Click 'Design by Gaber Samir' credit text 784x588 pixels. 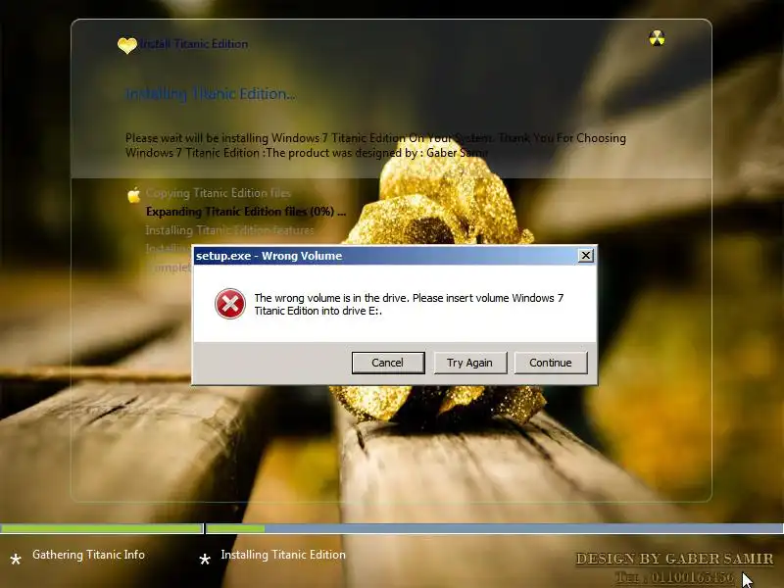[674, 559]
